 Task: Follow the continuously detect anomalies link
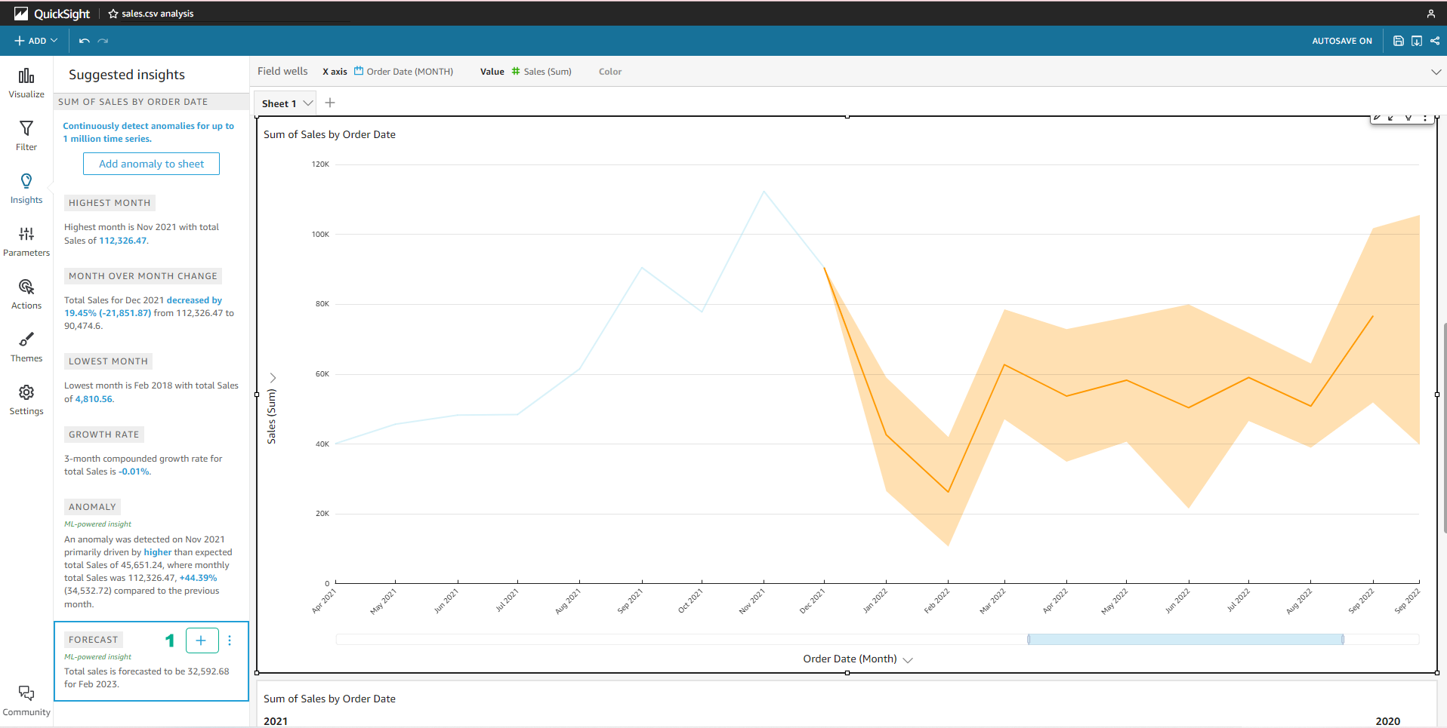click(148, 132)
